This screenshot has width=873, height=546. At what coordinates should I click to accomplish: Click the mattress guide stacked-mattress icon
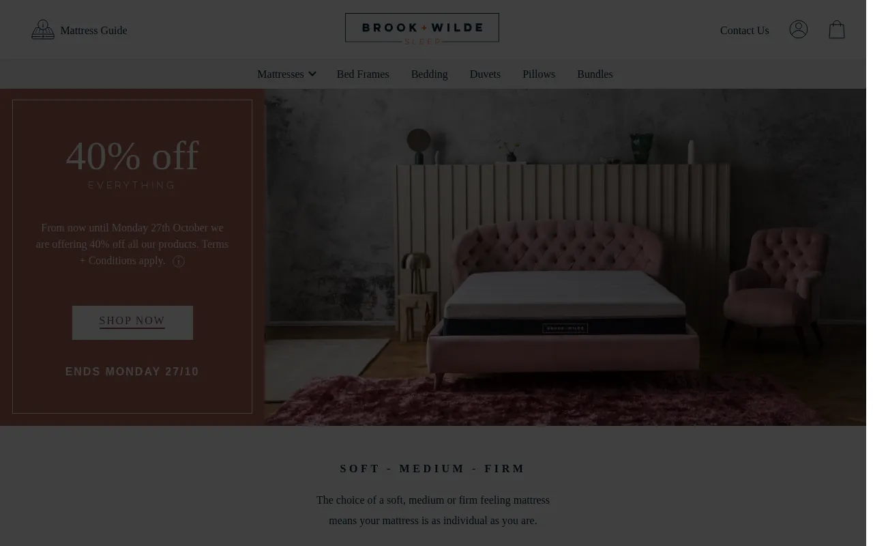point(43,30)
